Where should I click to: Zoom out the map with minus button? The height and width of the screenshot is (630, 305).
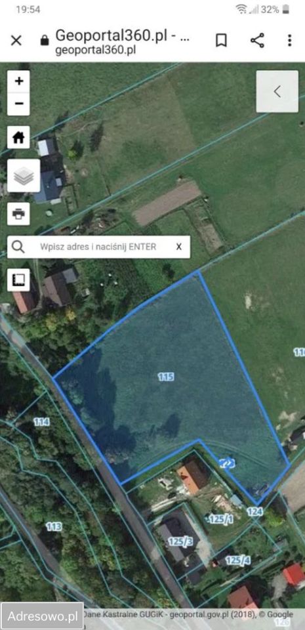(x=18, y=104)
